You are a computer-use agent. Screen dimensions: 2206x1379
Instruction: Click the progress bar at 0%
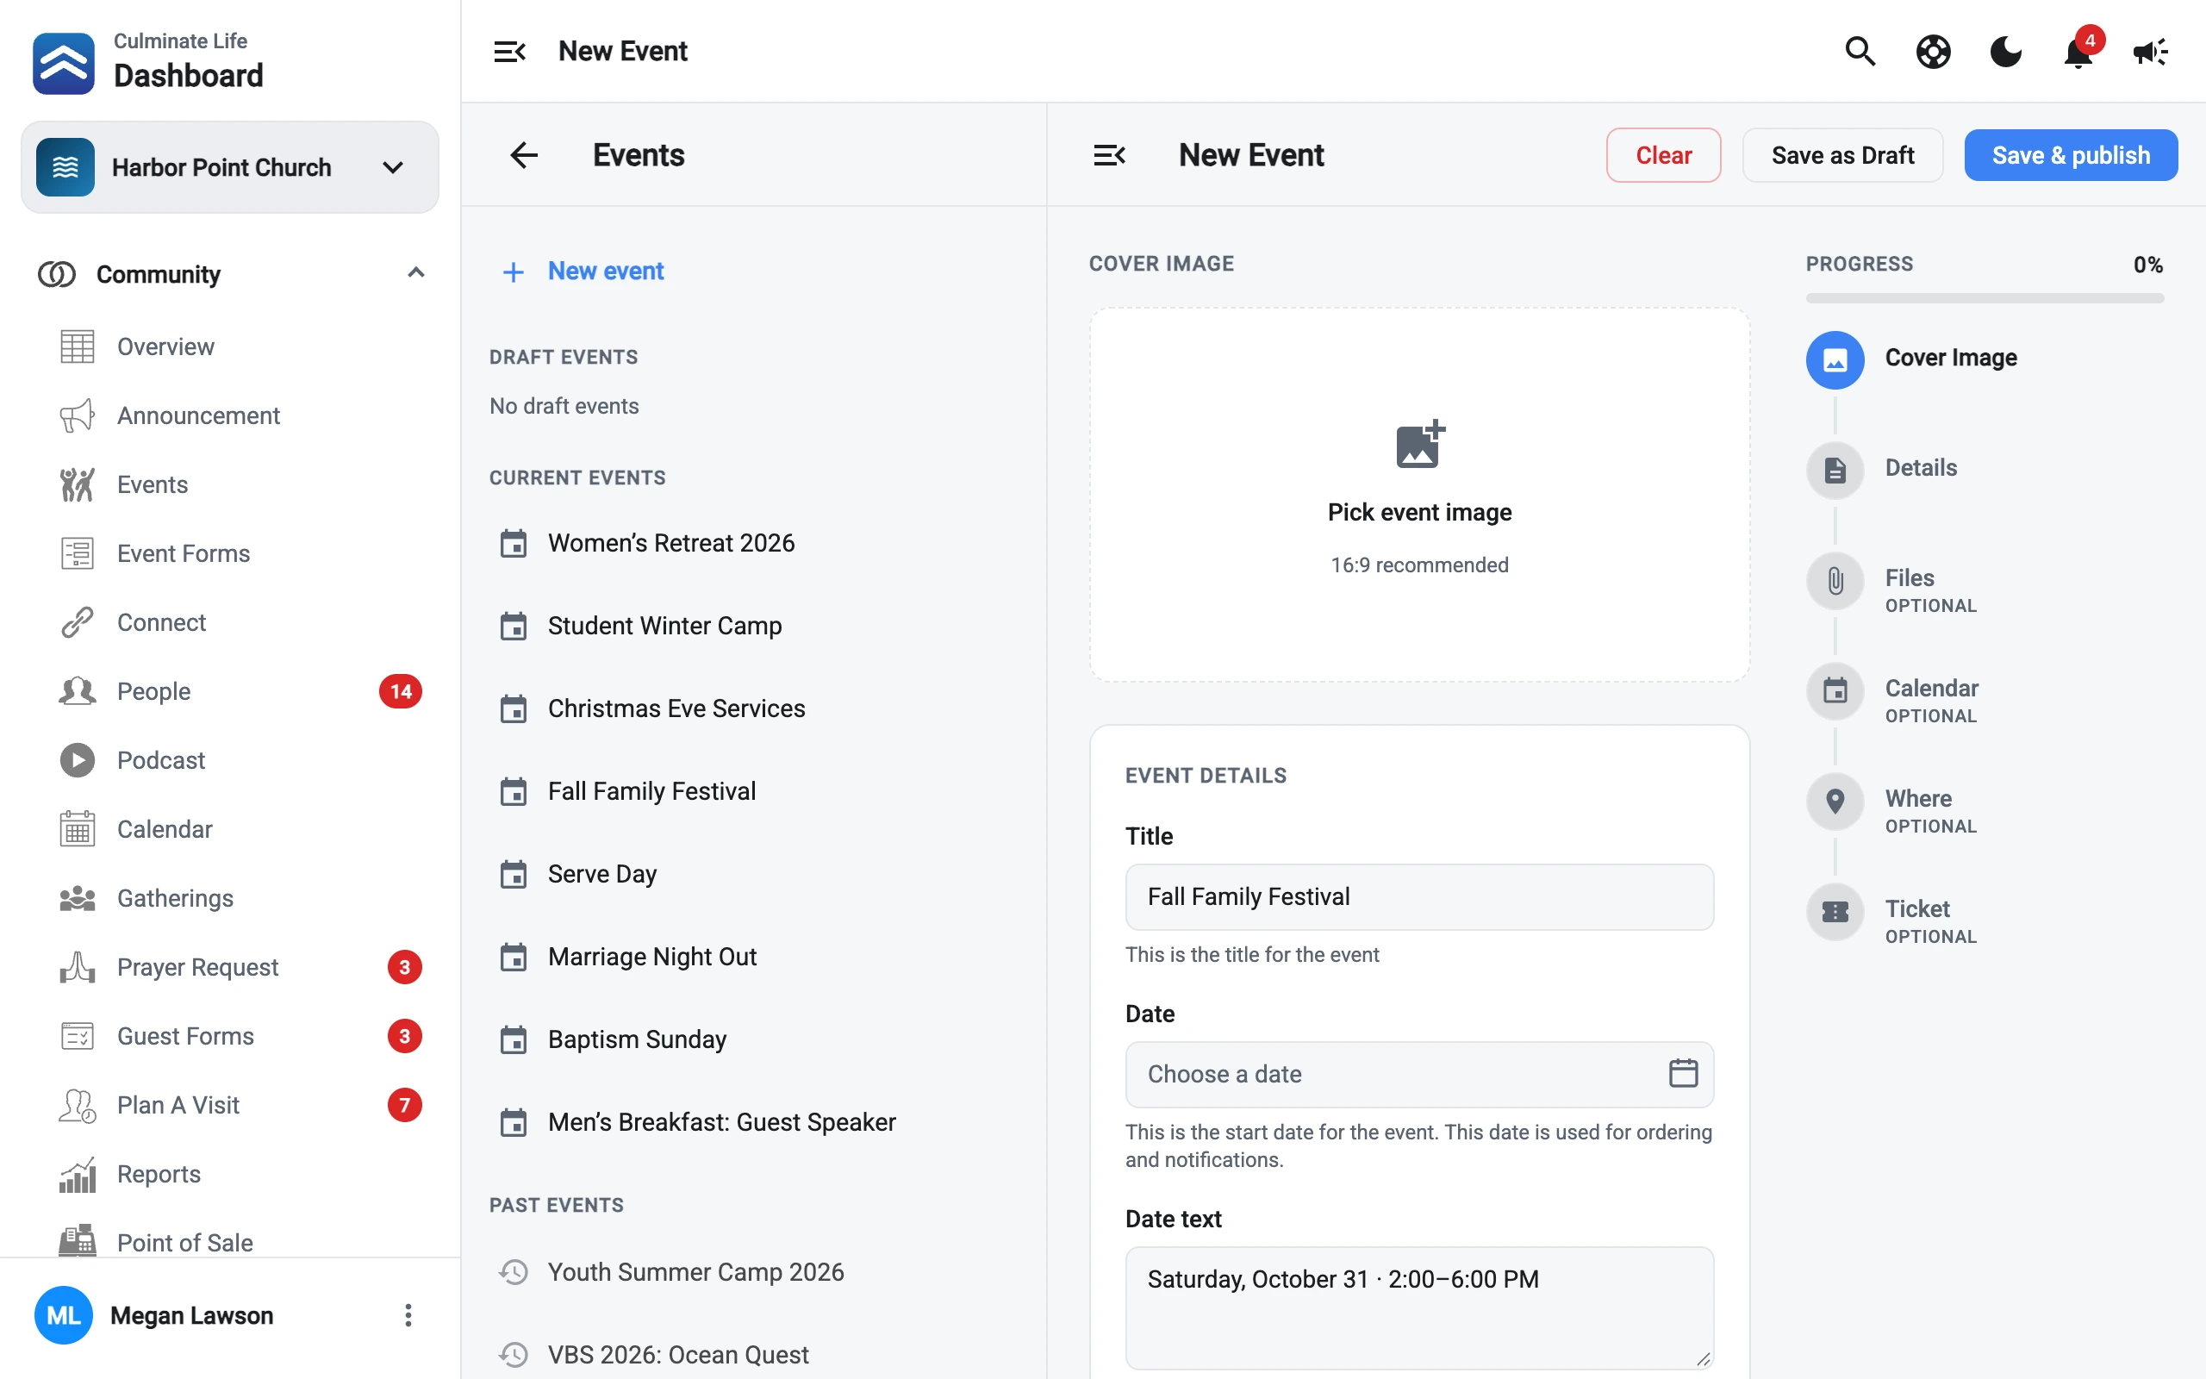1985,298
